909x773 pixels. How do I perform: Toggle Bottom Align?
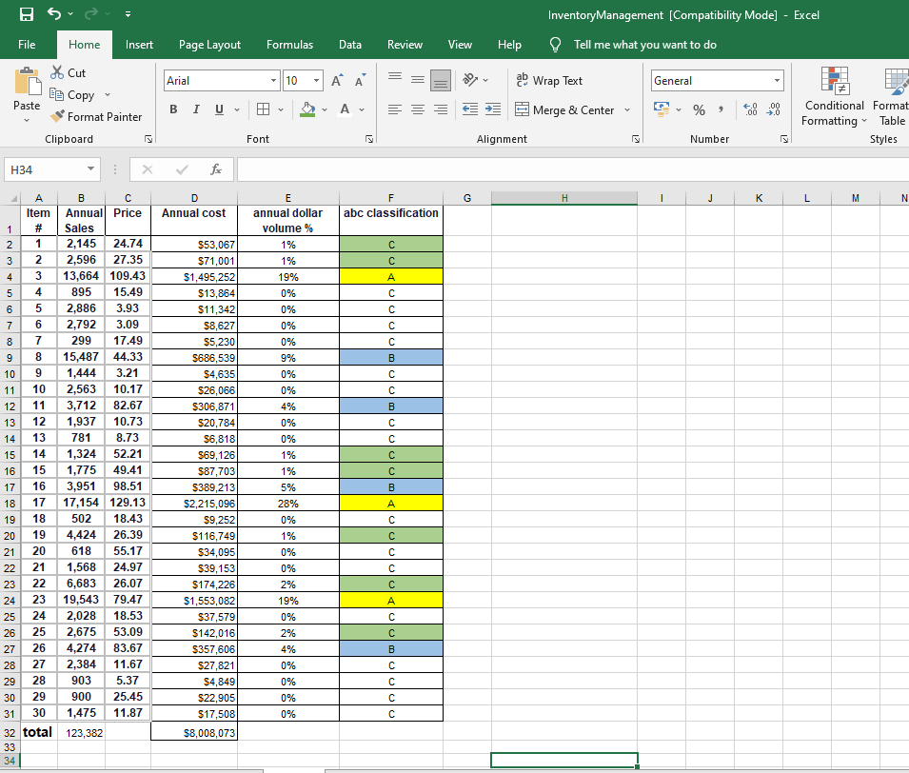coord(441,80)
